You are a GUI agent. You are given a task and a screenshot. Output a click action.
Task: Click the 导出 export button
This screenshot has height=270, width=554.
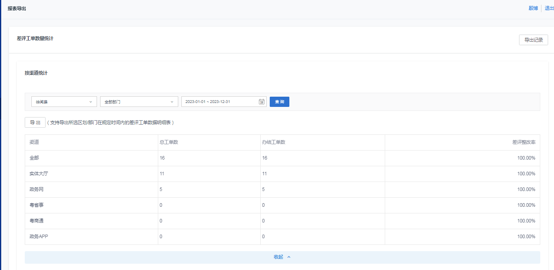[35, 123]
